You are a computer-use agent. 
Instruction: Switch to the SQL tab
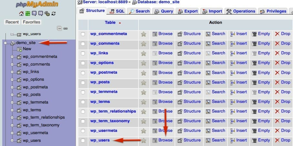tap(117, 11)
